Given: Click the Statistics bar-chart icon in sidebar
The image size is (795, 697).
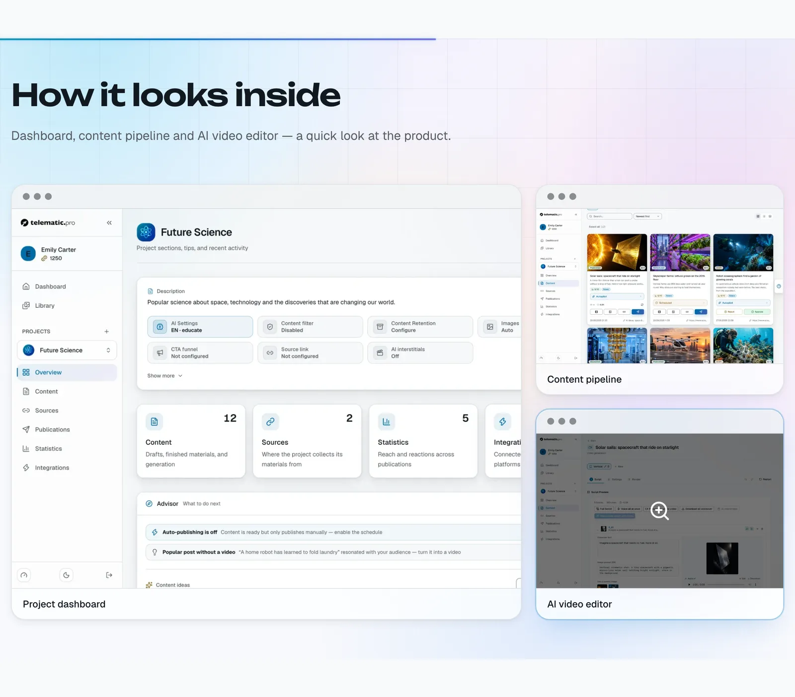Looking at the screenshot, I should [x=26, y=449].
